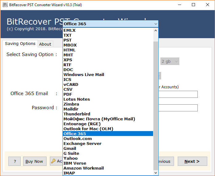
Task: Click into the Password input field
Action: point(178,108)
